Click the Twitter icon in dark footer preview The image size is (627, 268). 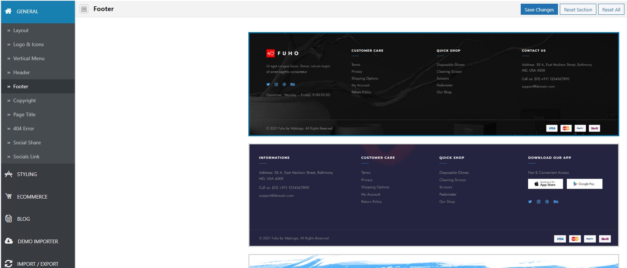click(268, 84)
